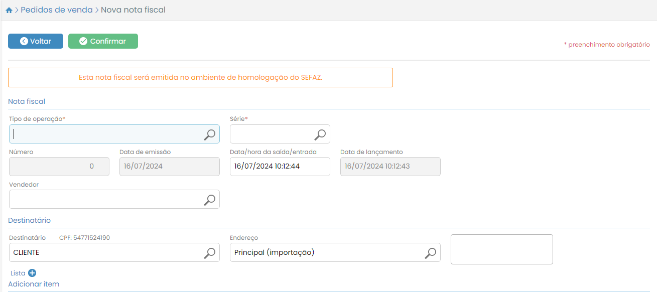Click the plus icon beside Lista
Viewport: 657px width, 292px height.
tap(32, 273)
